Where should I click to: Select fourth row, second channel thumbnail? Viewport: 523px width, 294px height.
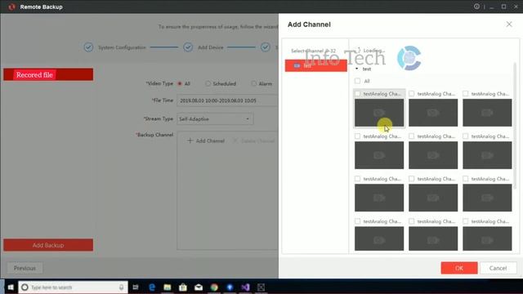[x=433, y=238]
